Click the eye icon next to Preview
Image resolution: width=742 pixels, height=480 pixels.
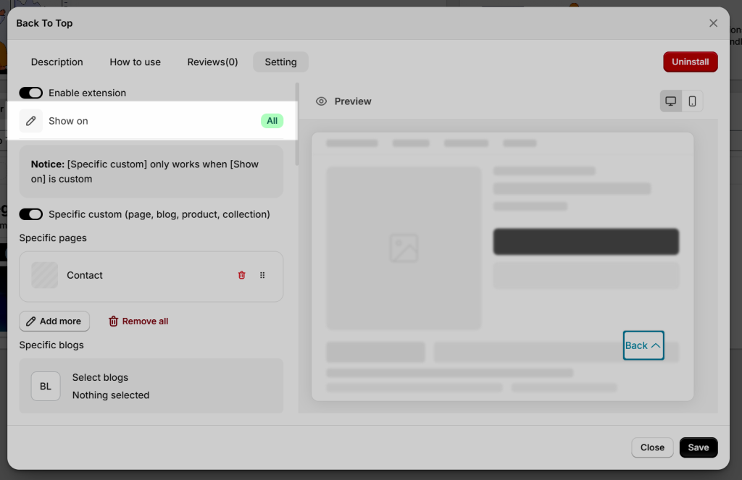[321, 101]
